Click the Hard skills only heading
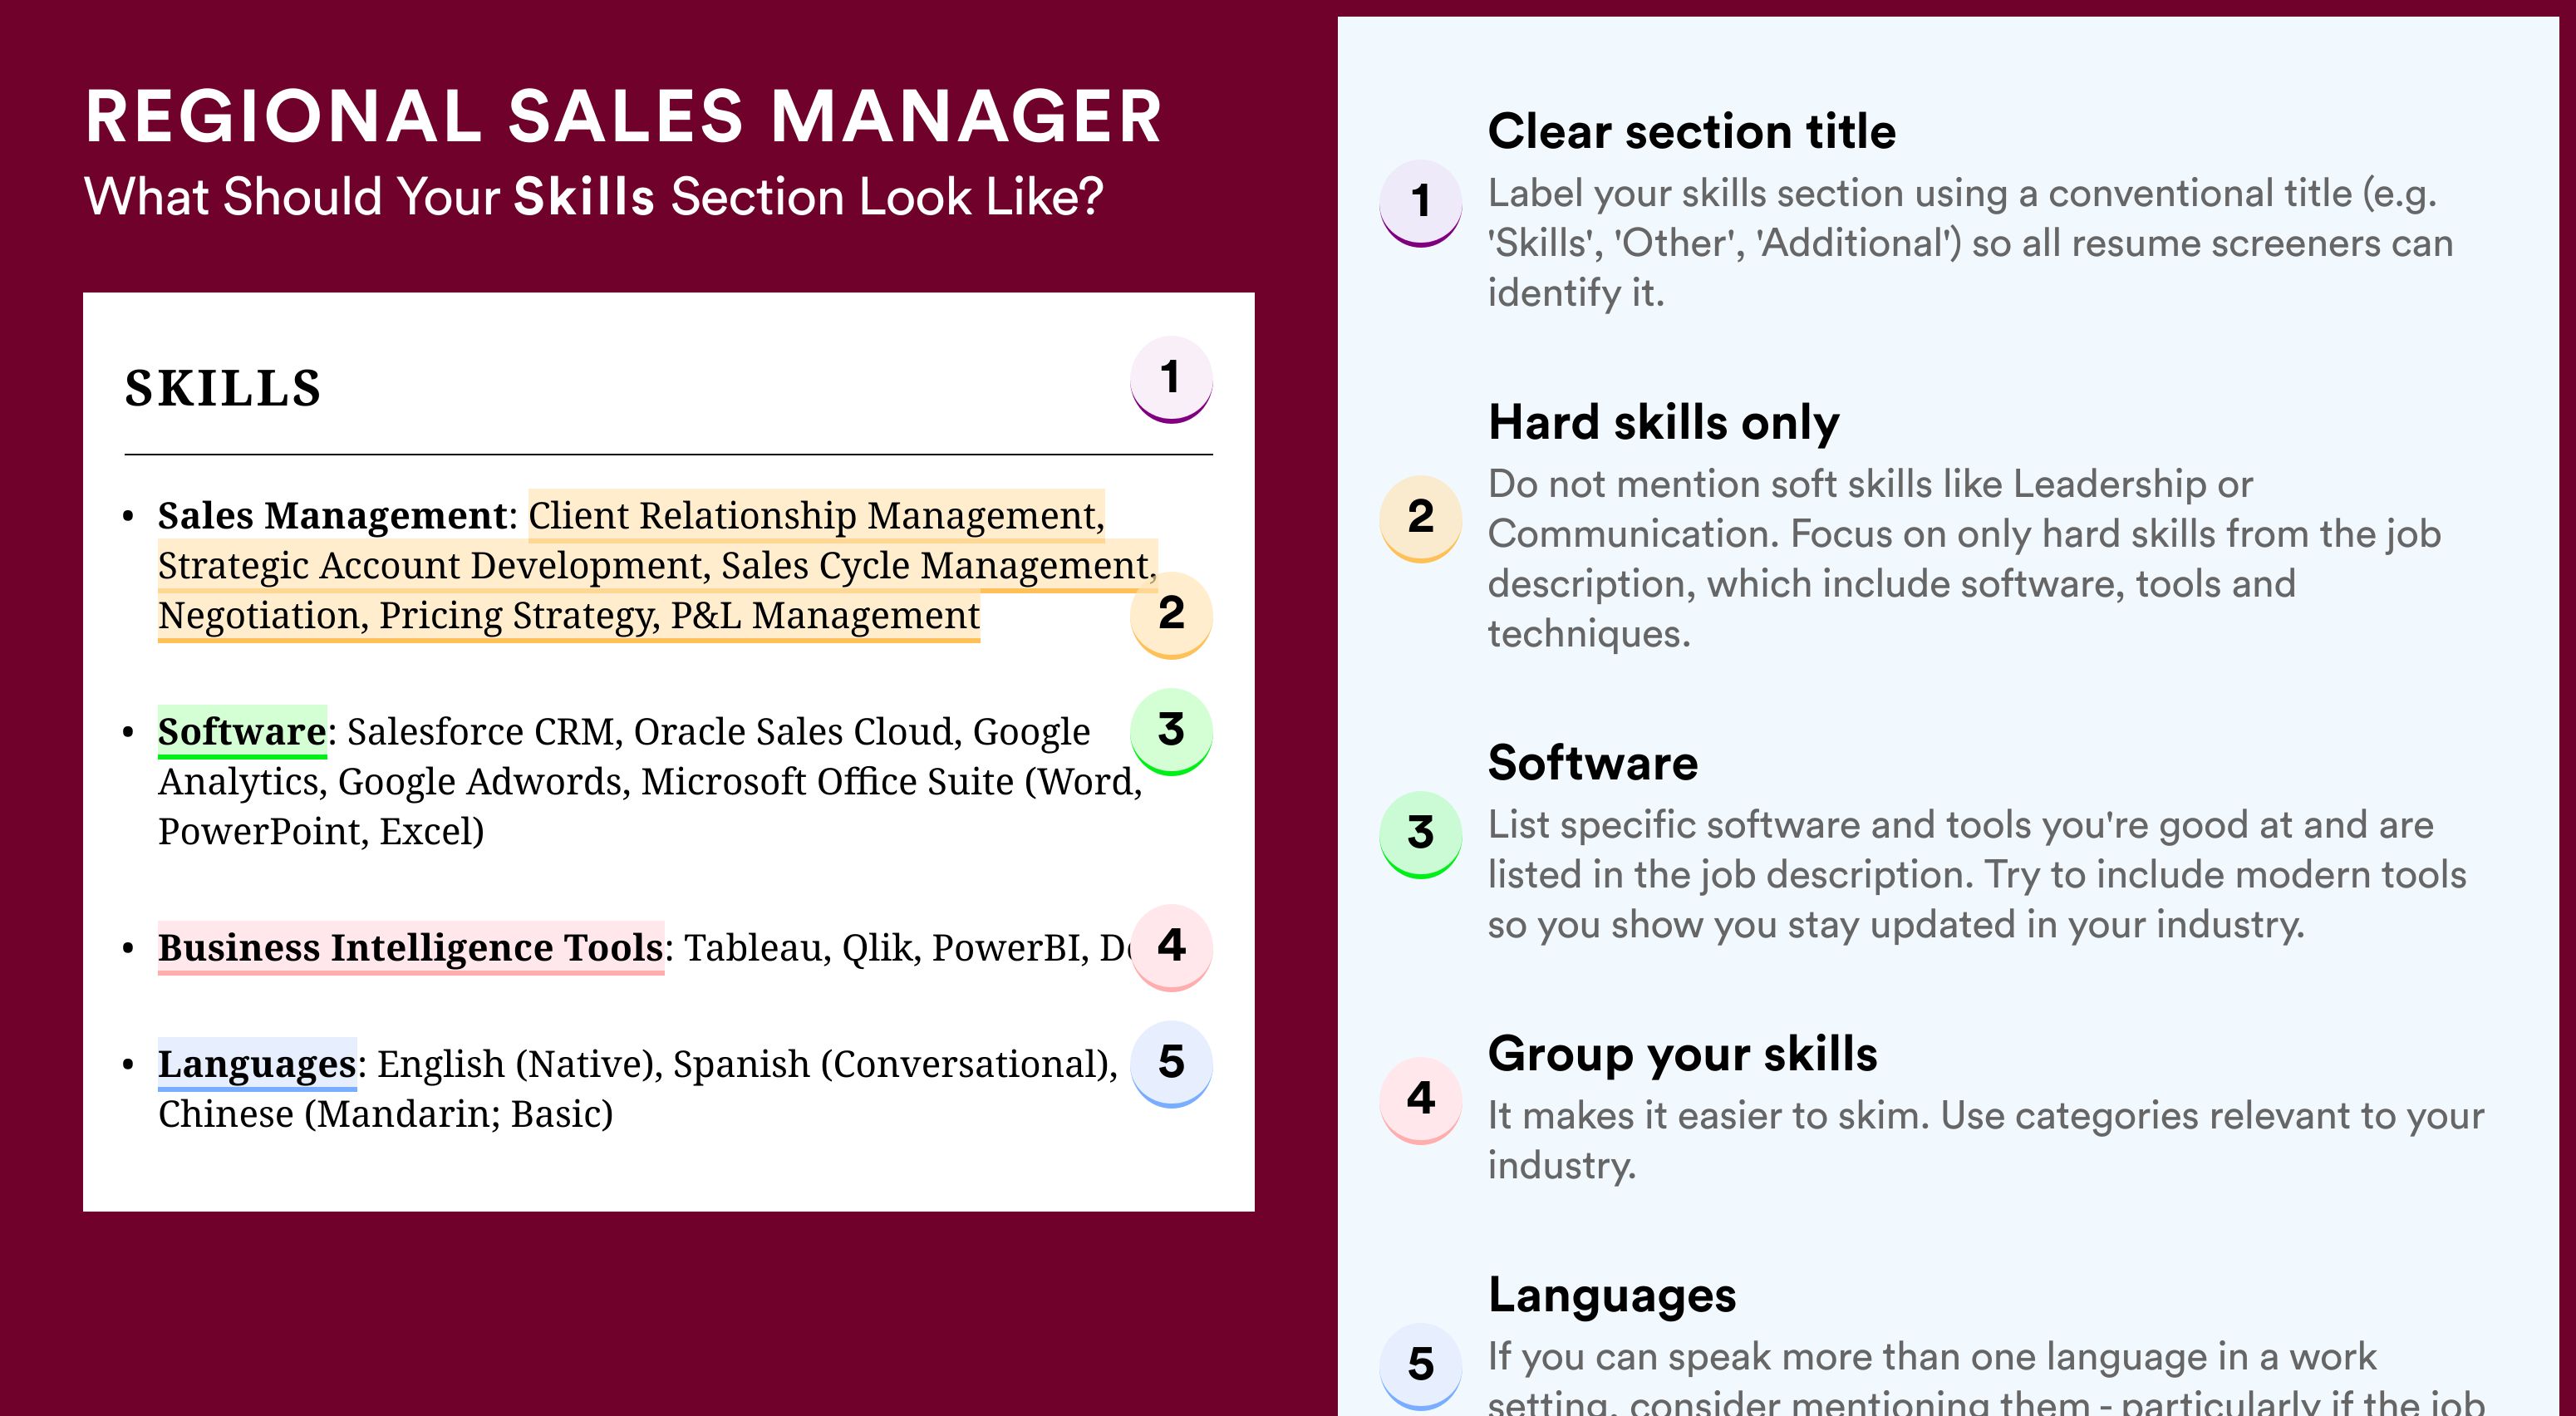The width and height of the screenshot is (2576, 1416). click(1663, 422)
